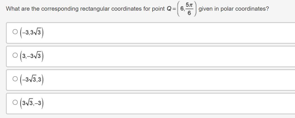
Task: Click empty space in the (3√3, −3) option box
Action: coord(169,103)
